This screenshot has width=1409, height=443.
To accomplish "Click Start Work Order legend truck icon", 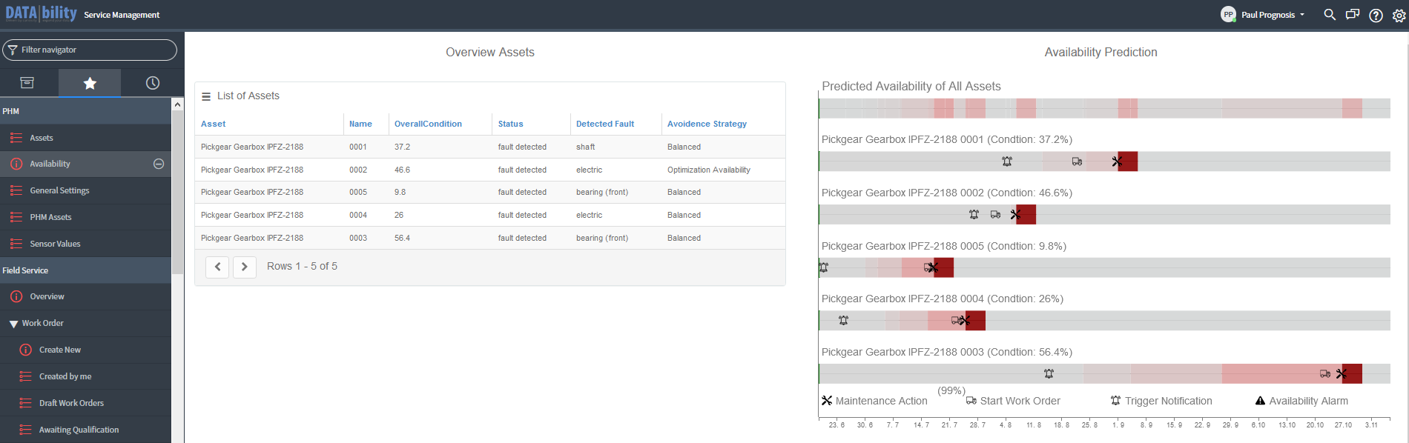I will pyautogui.click(x=971, y=401).
